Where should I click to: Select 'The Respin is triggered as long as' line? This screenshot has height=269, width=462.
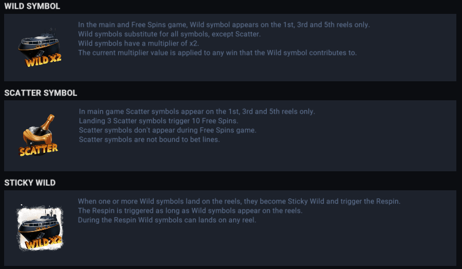pyautogui.click(x=190, y=211)
